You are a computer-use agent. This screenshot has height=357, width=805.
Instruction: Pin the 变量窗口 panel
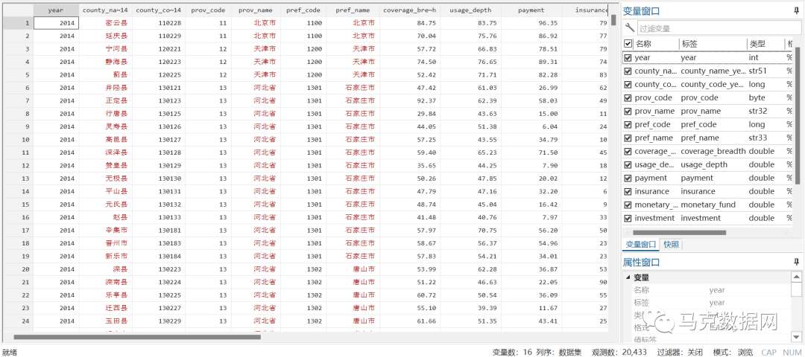coord(796,10)
